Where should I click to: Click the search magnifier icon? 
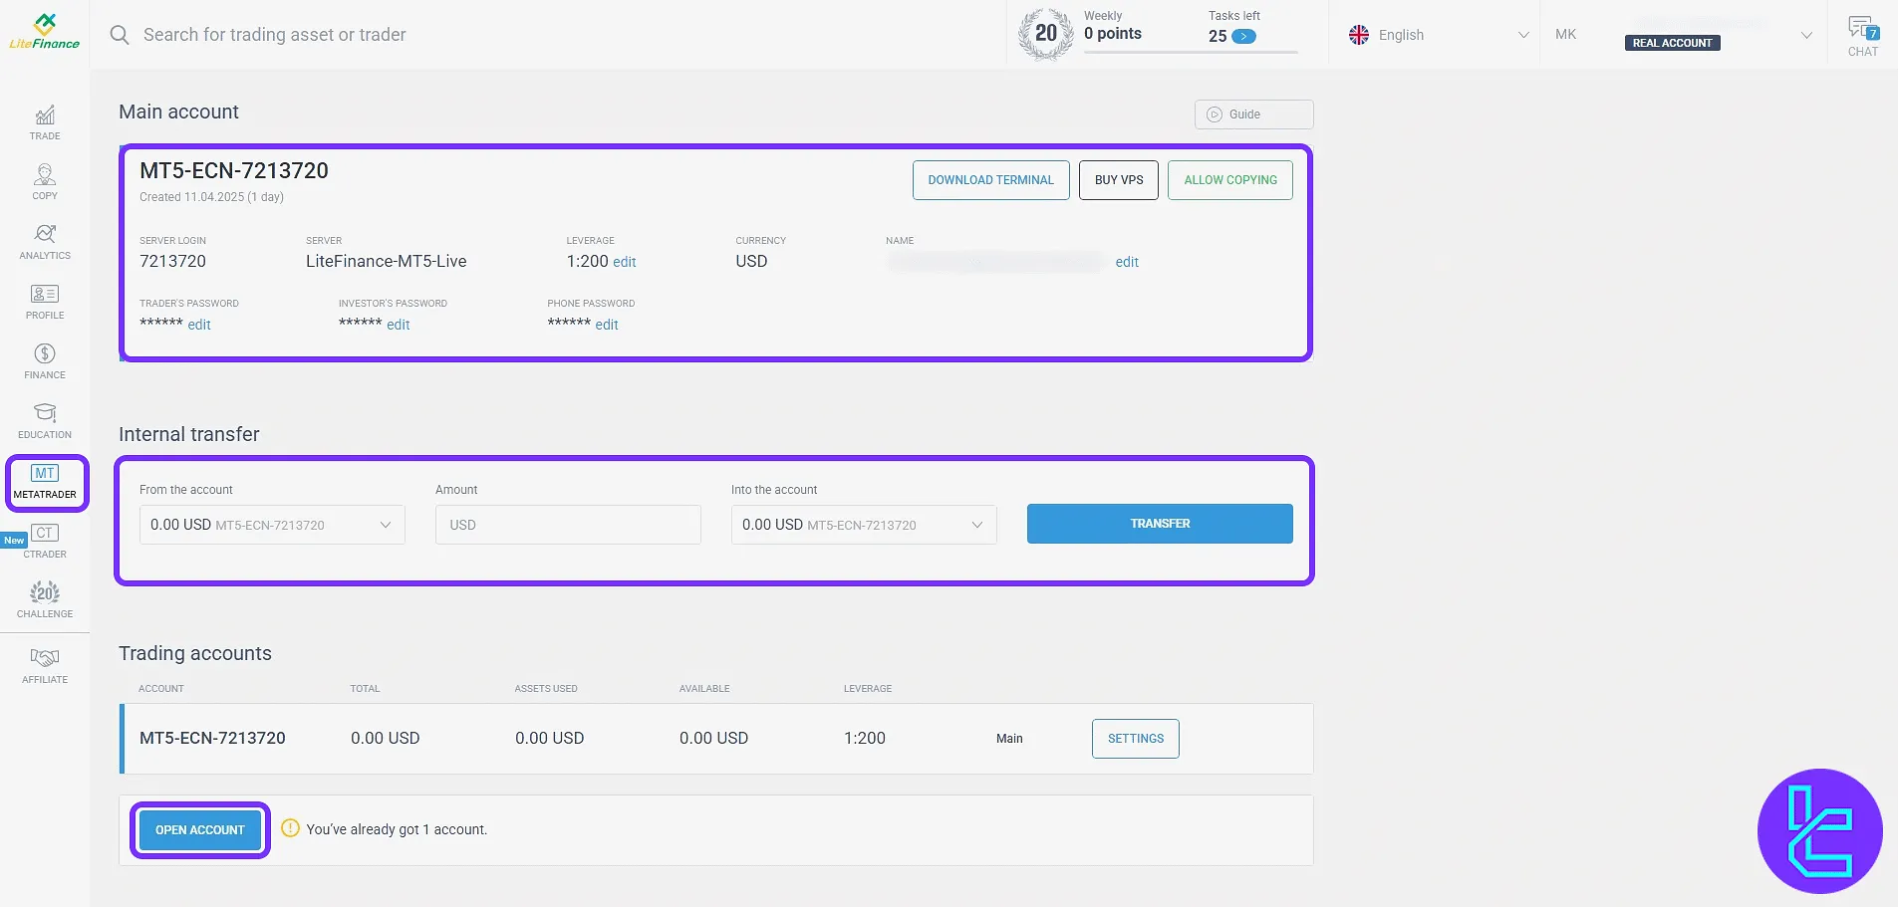point(120,35)
